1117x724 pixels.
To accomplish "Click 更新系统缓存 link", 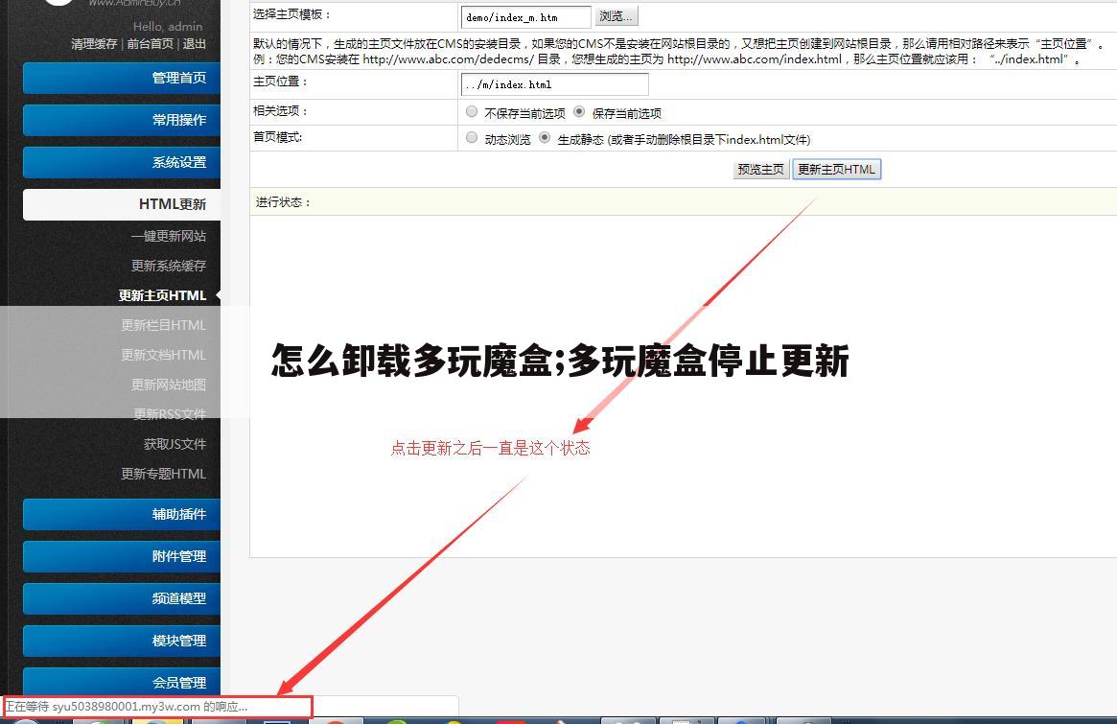I will coord(168,266).
